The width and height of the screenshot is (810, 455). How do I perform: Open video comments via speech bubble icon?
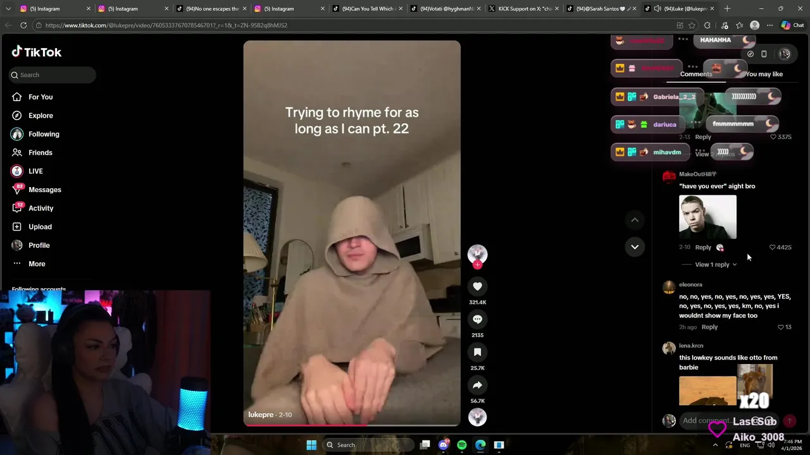(x=477, y=319)
